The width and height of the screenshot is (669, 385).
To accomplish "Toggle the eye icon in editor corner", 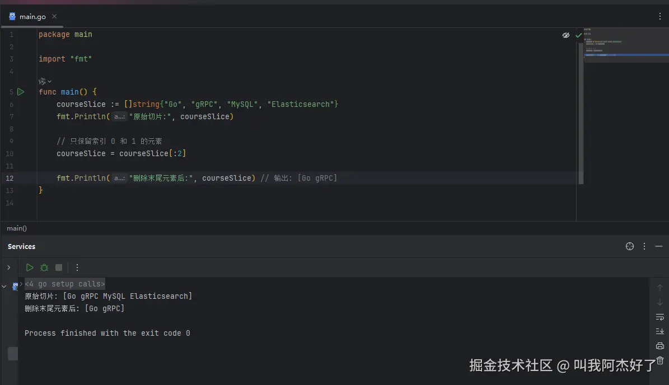I will [x=566, y=35].
